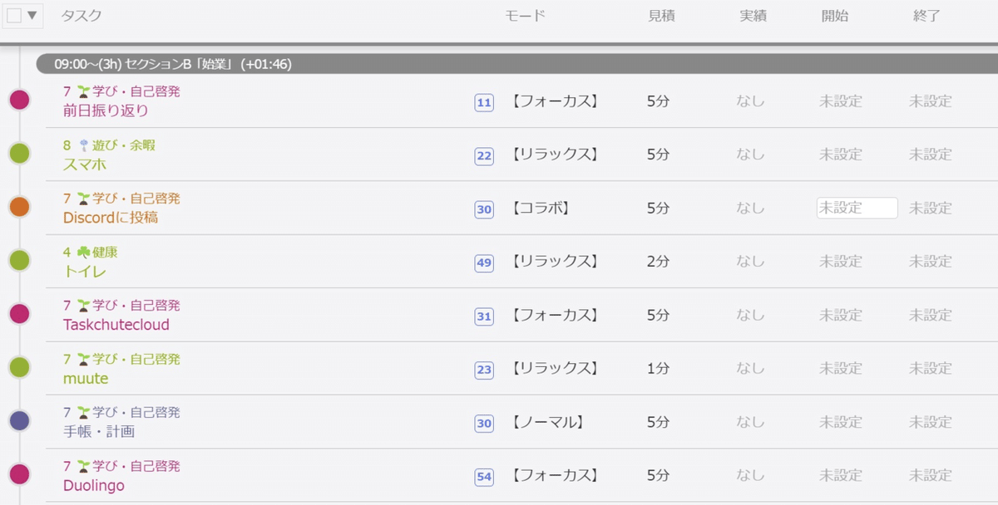Image resolution: width=998 pixels, height=505 pixels.
Task: Collapse the セクションB「始業」 section bar
Action: coord(516,64)
